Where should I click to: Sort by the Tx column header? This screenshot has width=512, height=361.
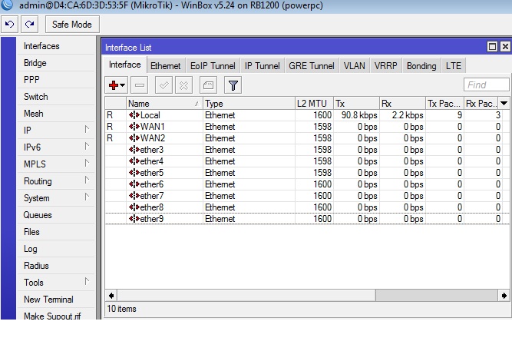tap(356, 104)
